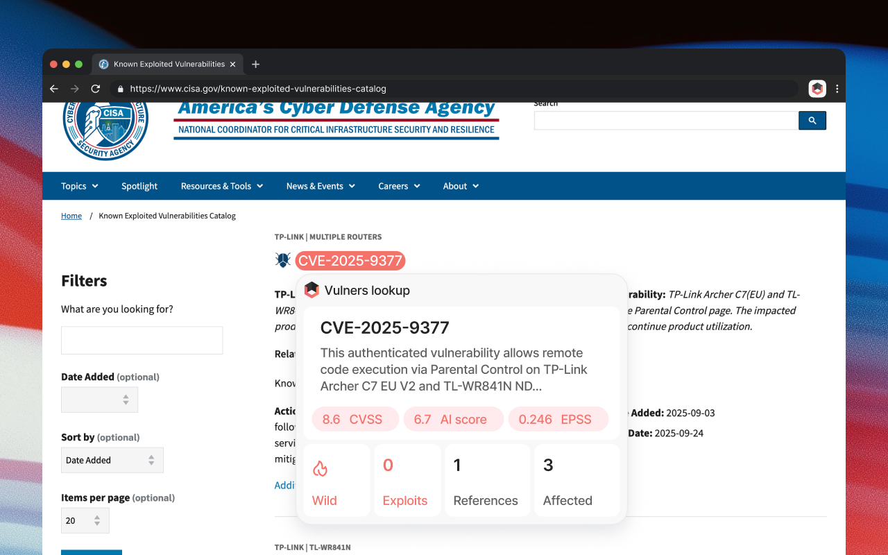This screenshot has width=888, height=555.
Task: Expand the Topics menu
Action: click(80, 186)
